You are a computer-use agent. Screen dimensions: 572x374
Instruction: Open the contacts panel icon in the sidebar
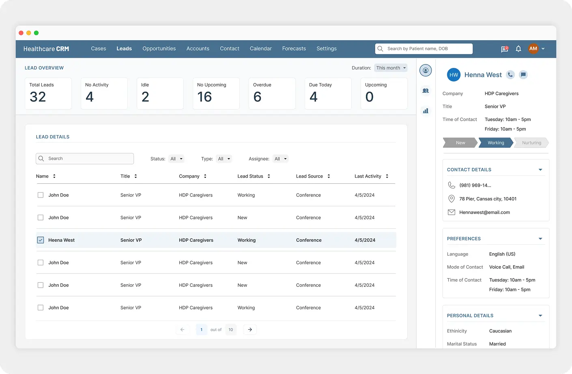(425, 90)
